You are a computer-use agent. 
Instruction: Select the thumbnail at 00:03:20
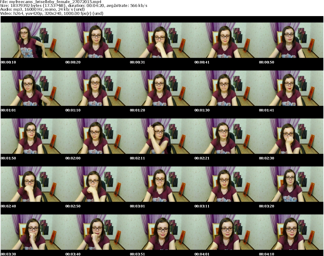point(291,184)
